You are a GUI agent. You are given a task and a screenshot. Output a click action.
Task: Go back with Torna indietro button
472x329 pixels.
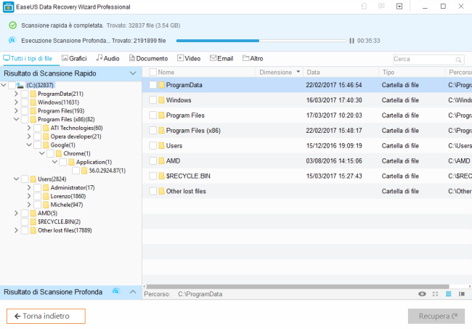click(x=46, y=316)
